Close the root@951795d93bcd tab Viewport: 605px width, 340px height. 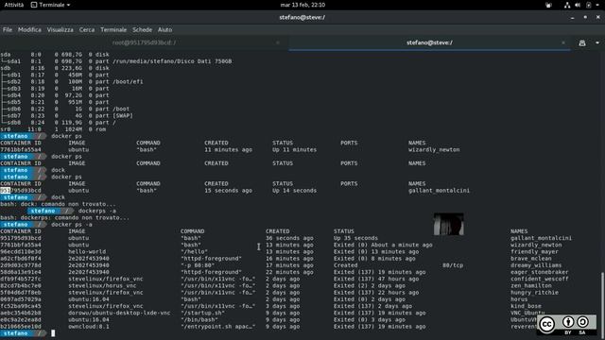278,42
